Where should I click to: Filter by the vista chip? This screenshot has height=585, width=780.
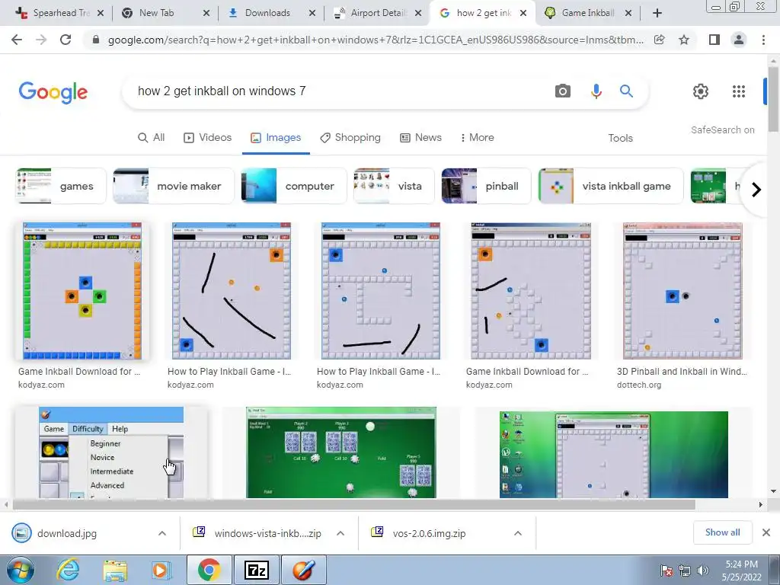[x=394, y=186]
